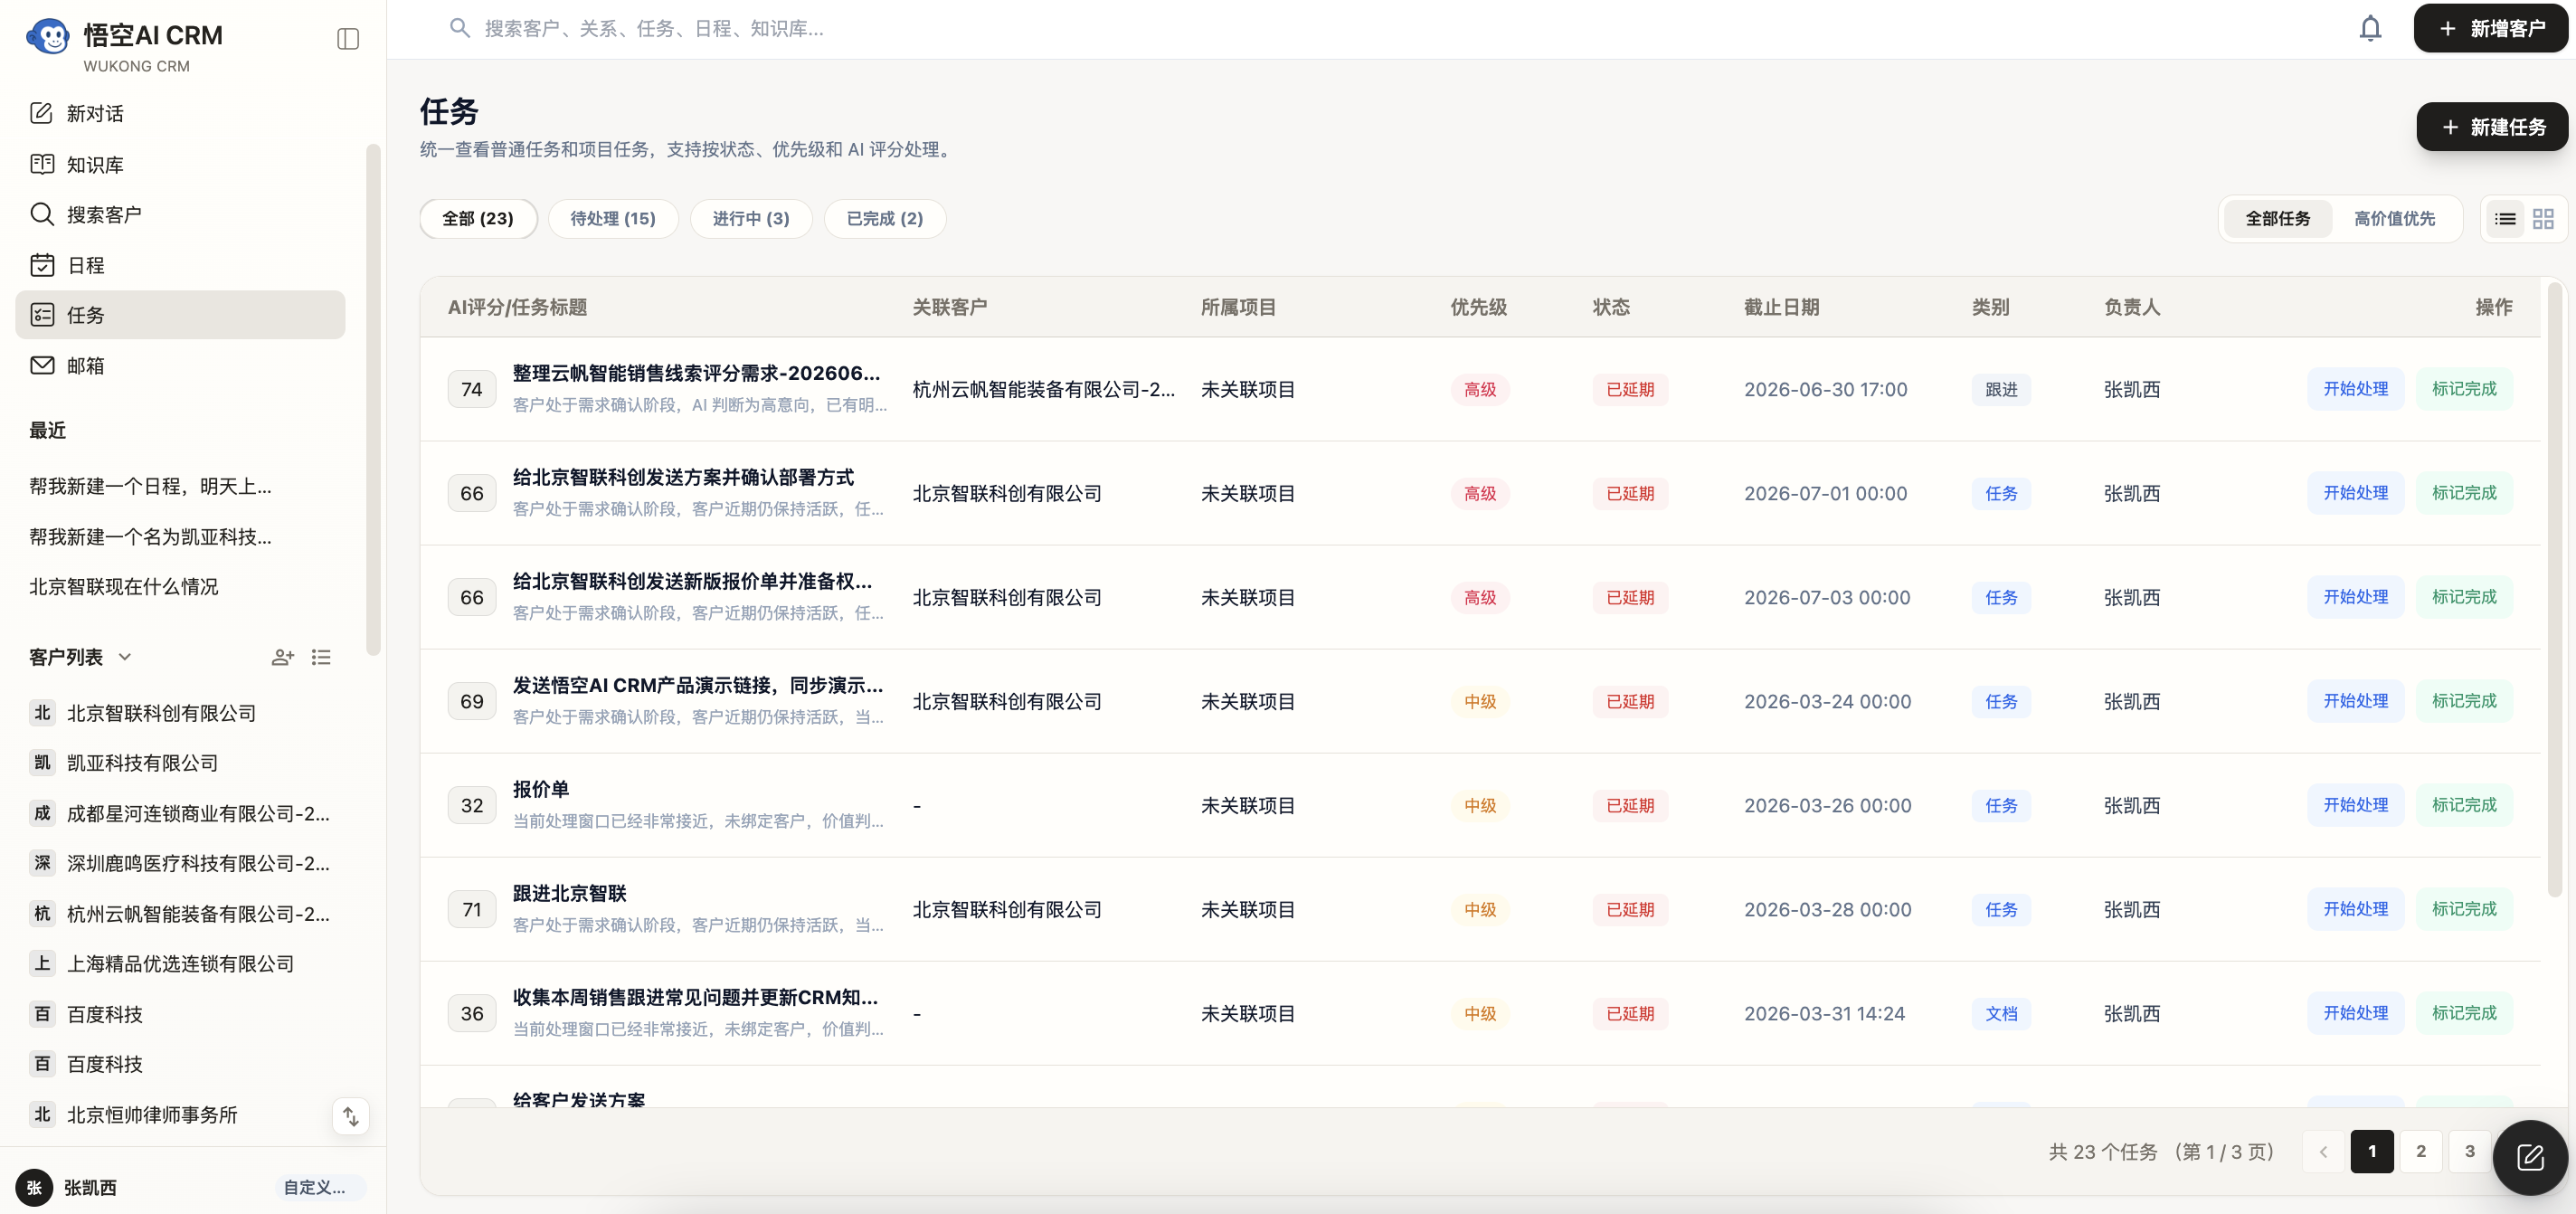Click sidebar scrollbar
Screen dimensions: 2576x1214
[x=373, y=400]
